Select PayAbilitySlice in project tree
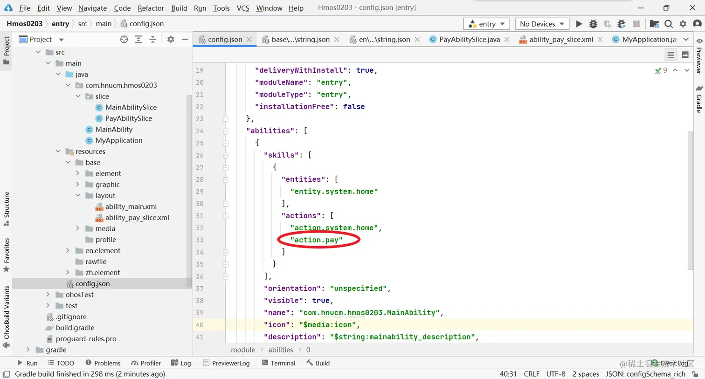This screenshot has width=705, height=379. 129,118
